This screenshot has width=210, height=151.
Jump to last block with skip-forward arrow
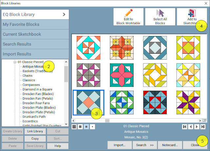click(203, 126)
